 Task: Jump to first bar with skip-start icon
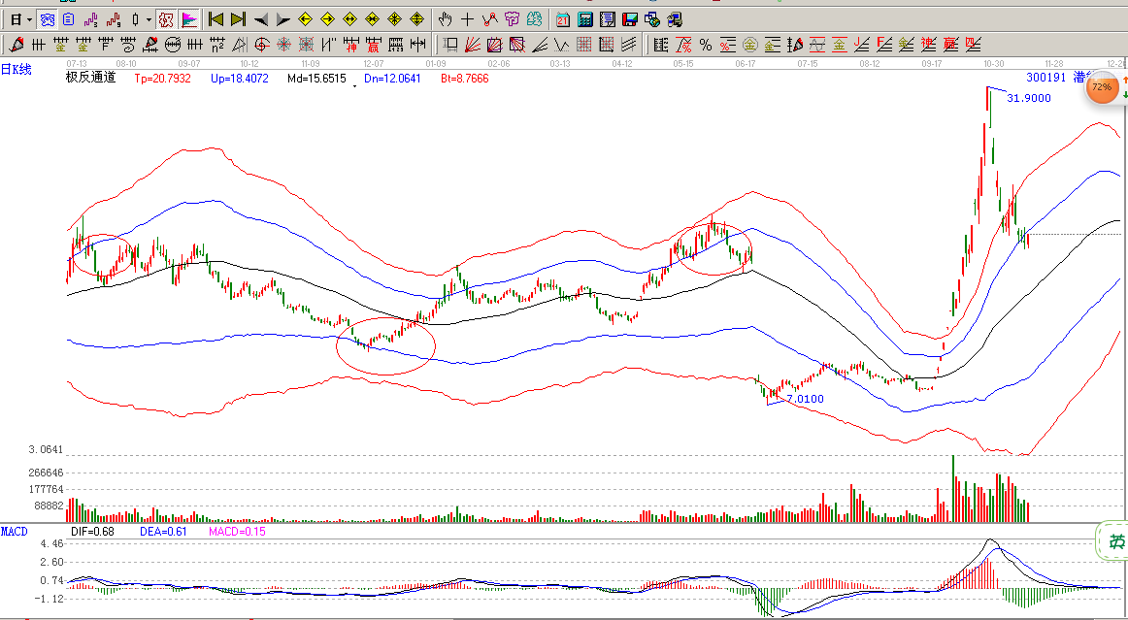[216, 18]
